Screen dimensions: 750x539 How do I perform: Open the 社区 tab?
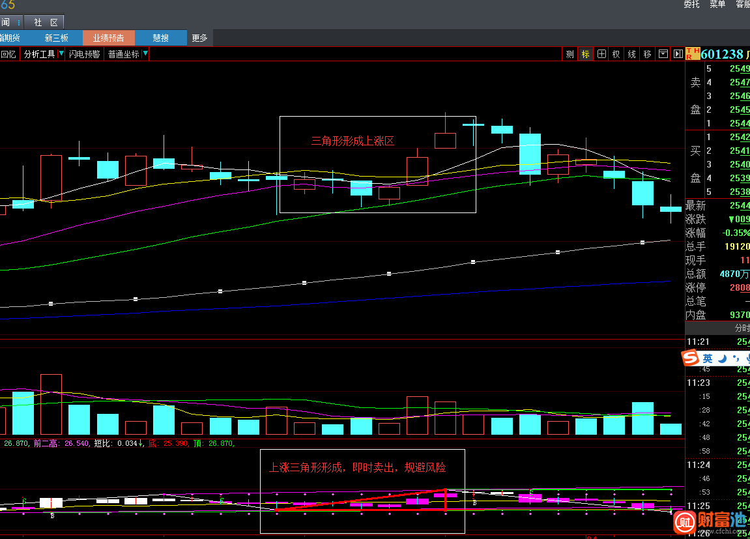(x=46, y=22)
